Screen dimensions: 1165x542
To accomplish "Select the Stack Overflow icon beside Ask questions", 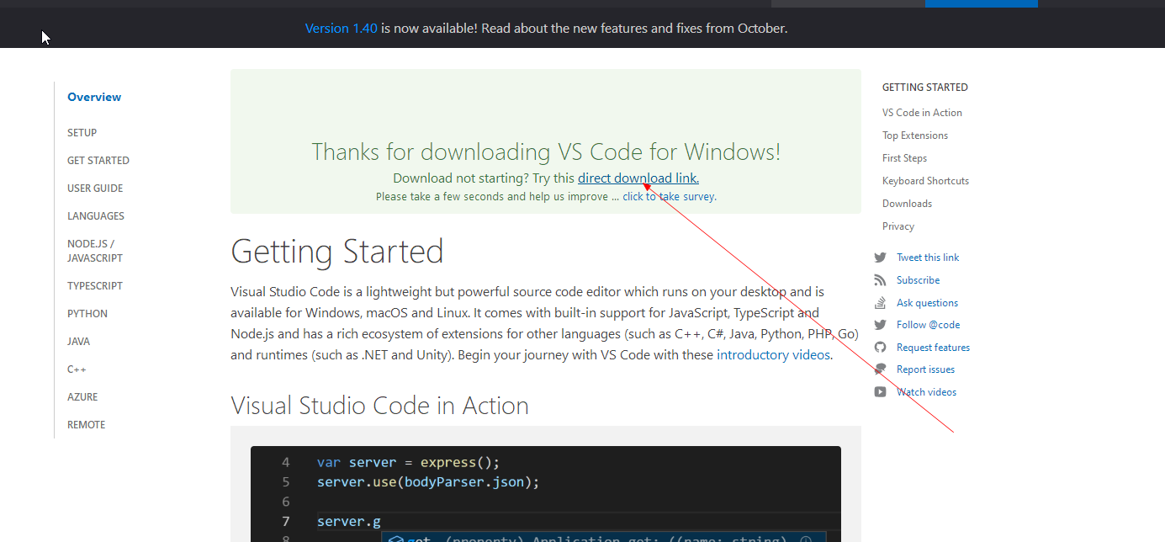I will point(880,302).
